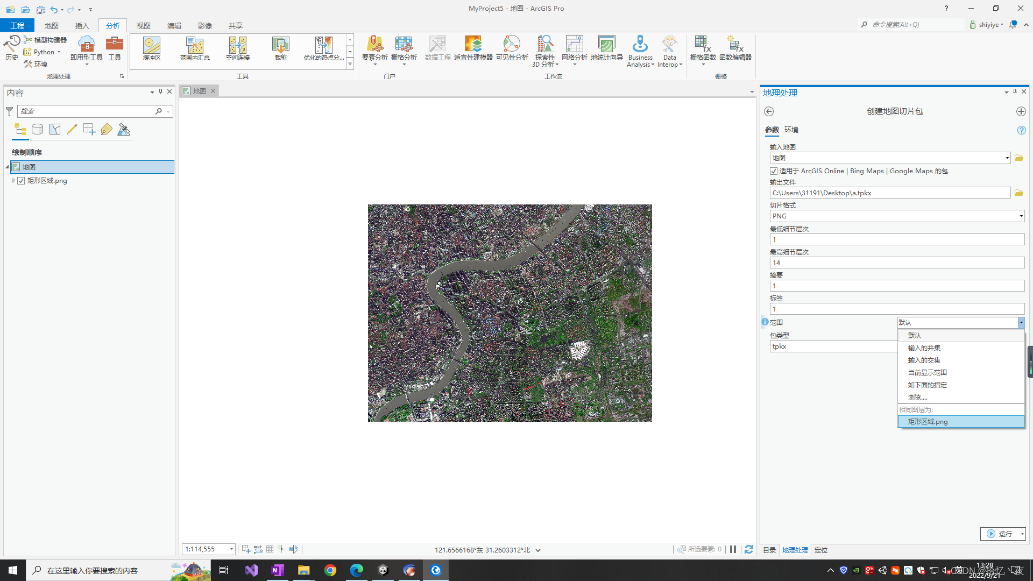Expand the 矩形区域.png tree item
Image resolution: width=1033 pixels, height=581 pixels.
13,181
